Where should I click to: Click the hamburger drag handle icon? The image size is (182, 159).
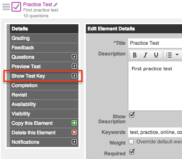coord(6,7)
